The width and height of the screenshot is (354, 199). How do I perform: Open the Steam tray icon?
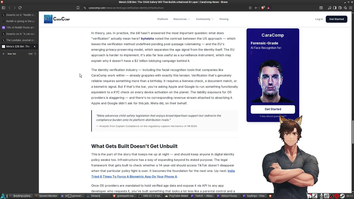[x=342, y=196]
